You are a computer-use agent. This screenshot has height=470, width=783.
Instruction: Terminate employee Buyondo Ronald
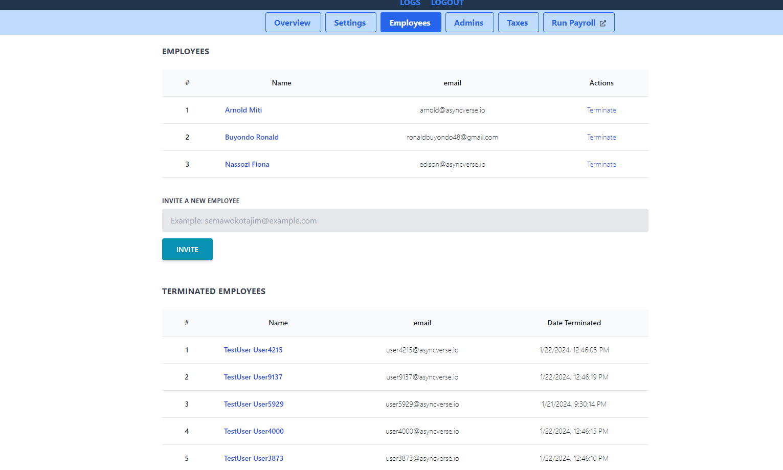click(601, 137)
